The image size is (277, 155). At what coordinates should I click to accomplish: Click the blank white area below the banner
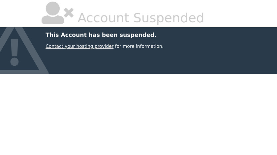pyautogui.click(x=138, y=115)
